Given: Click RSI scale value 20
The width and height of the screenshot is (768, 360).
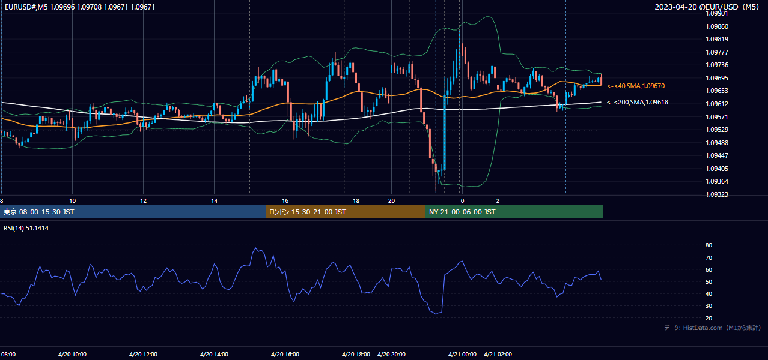Looking at the screenshot, I should [709, 318].
